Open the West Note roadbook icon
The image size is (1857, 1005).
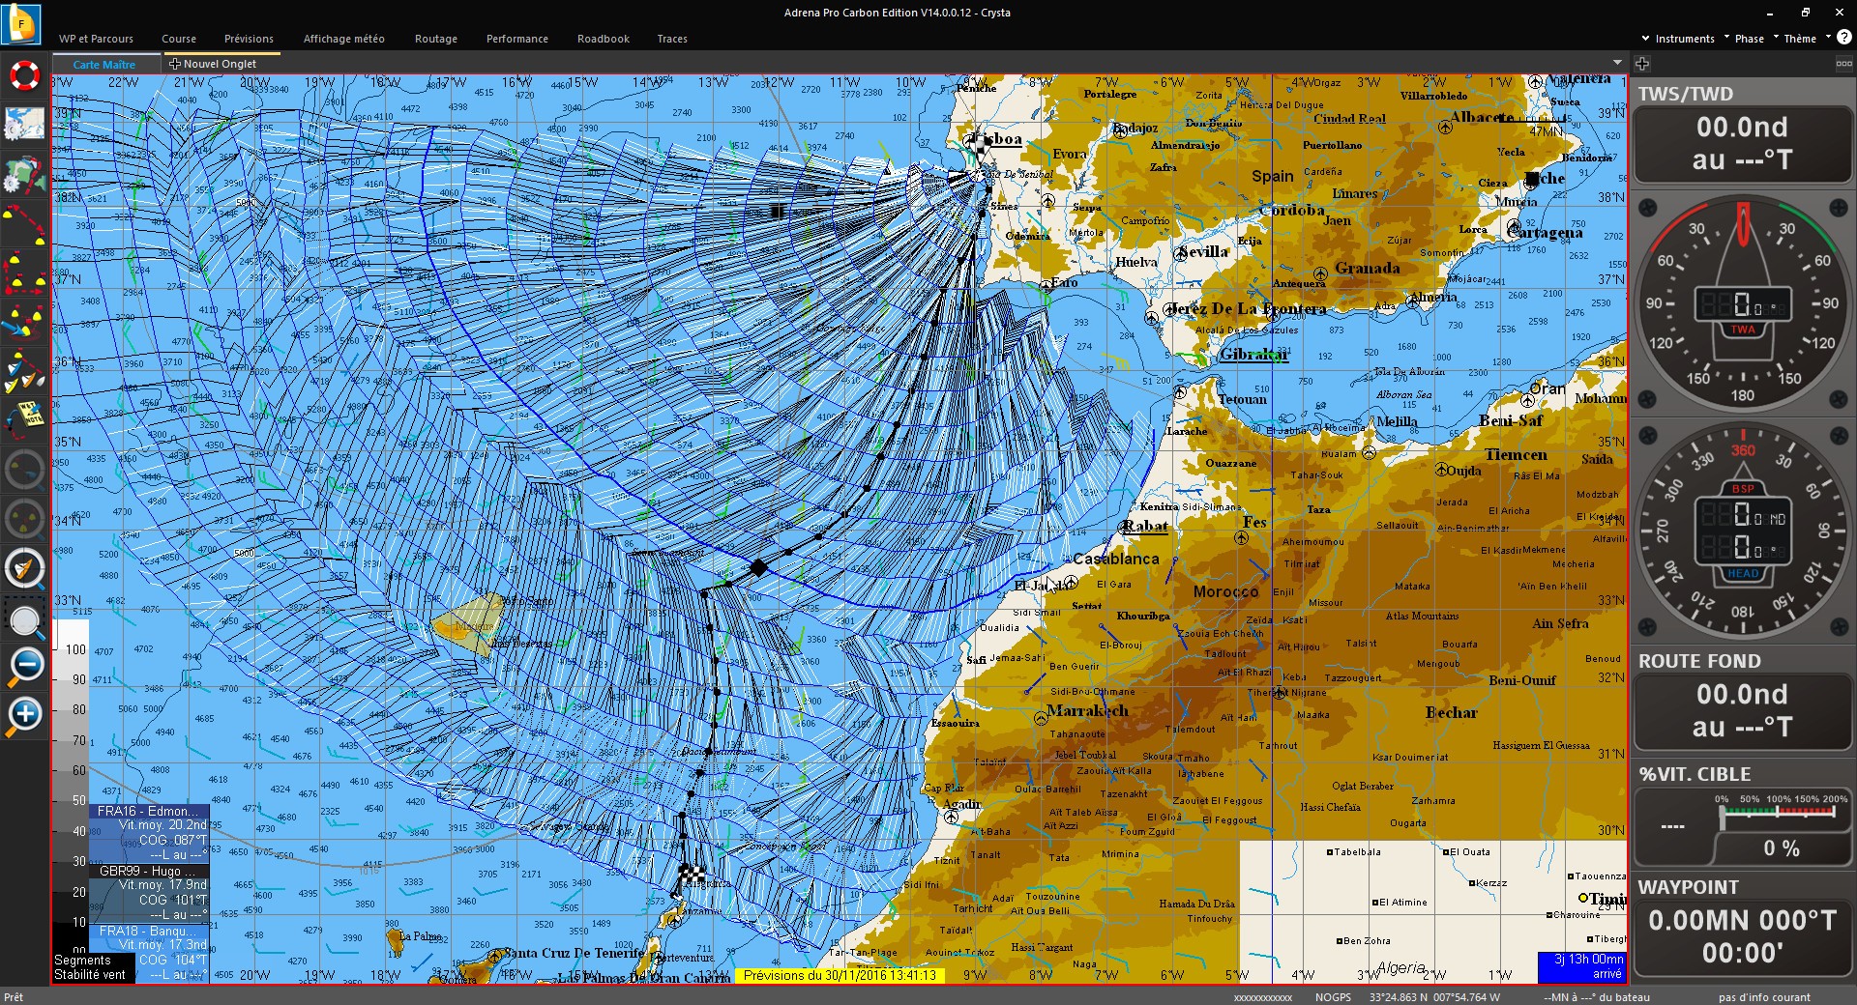click(24, 418)
